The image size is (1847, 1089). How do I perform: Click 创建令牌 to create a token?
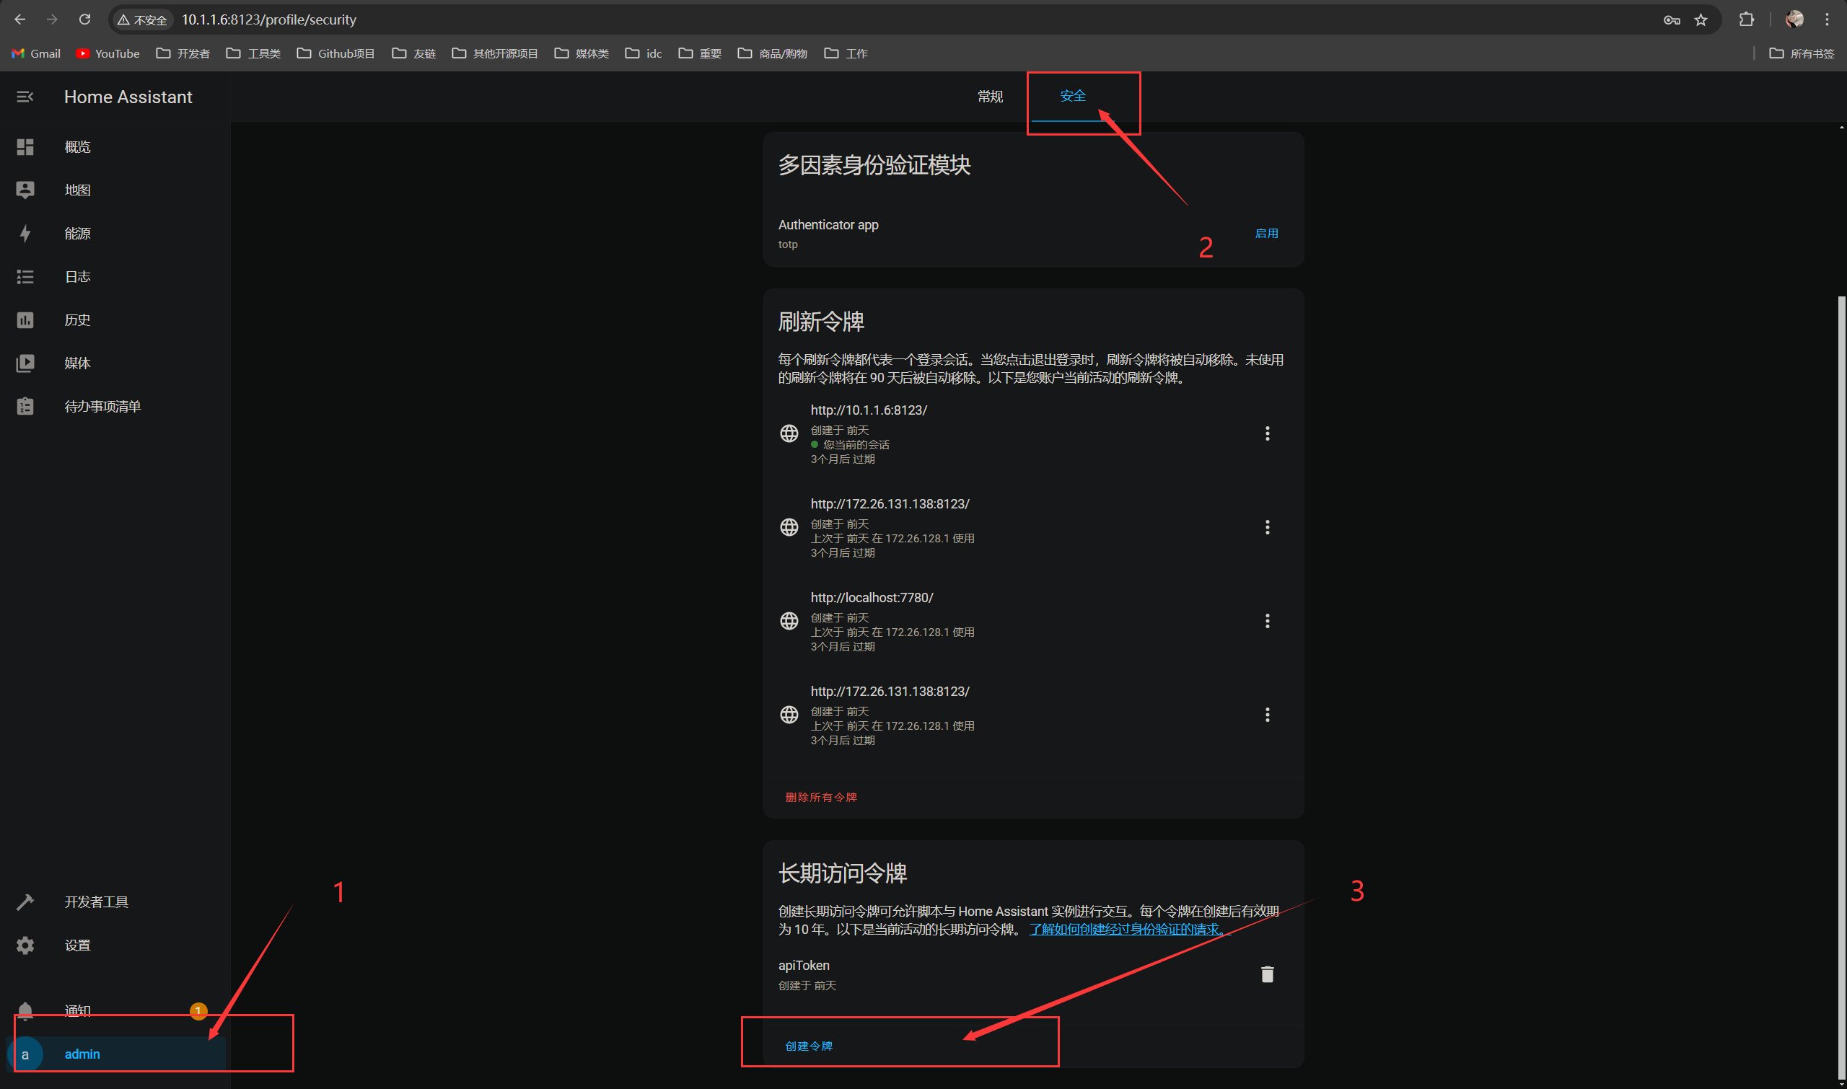point(808,1046)
